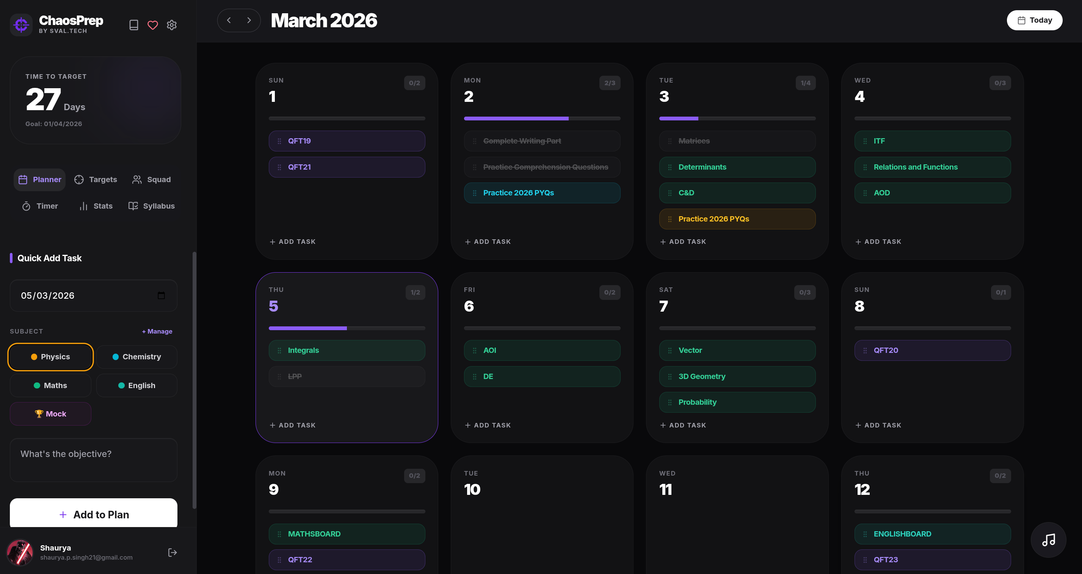Enable the Mock subject filter
The width and height of the screenshot is (1082, 574).
(x=50, y=413)
